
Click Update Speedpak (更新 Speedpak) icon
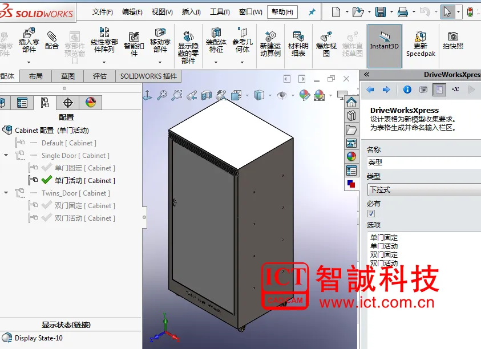421,44
